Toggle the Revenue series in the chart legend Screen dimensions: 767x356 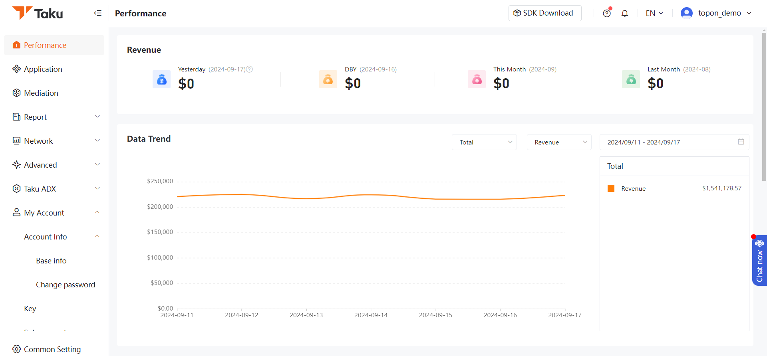626,188
